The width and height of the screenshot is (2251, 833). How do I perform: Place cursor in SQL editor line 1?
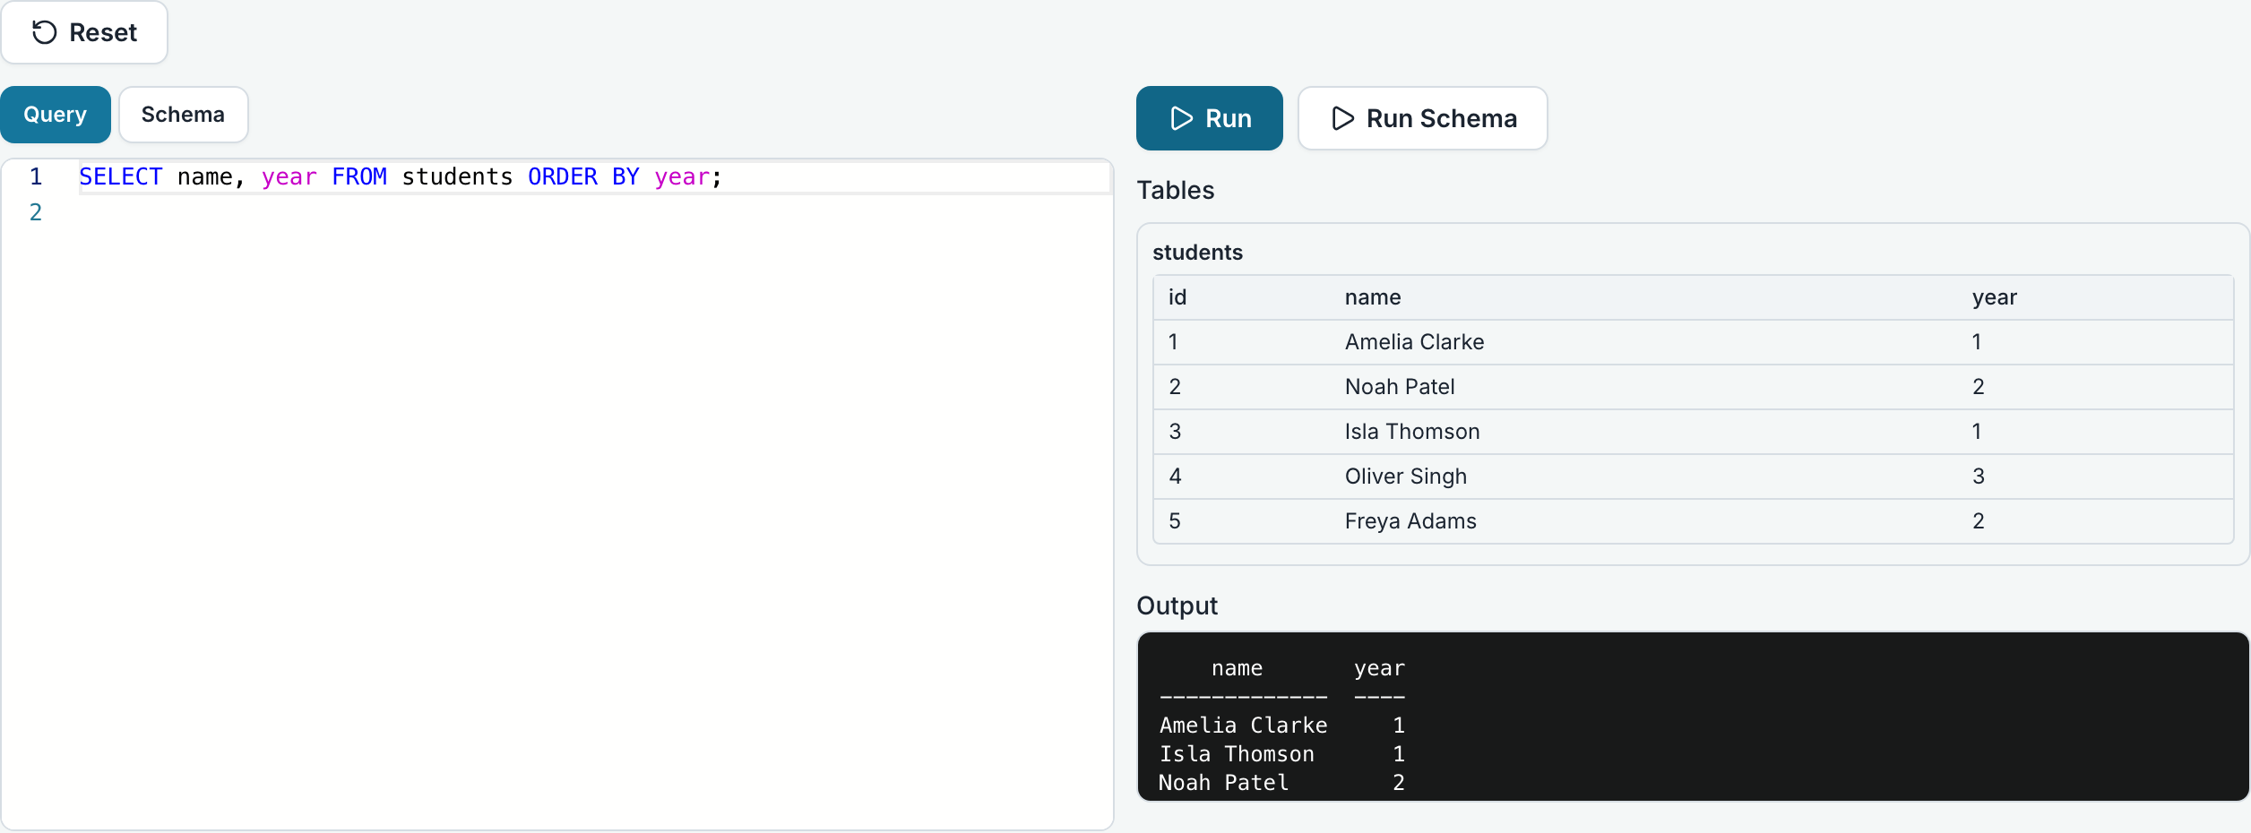pyautogui.click(x=594, y=177)
